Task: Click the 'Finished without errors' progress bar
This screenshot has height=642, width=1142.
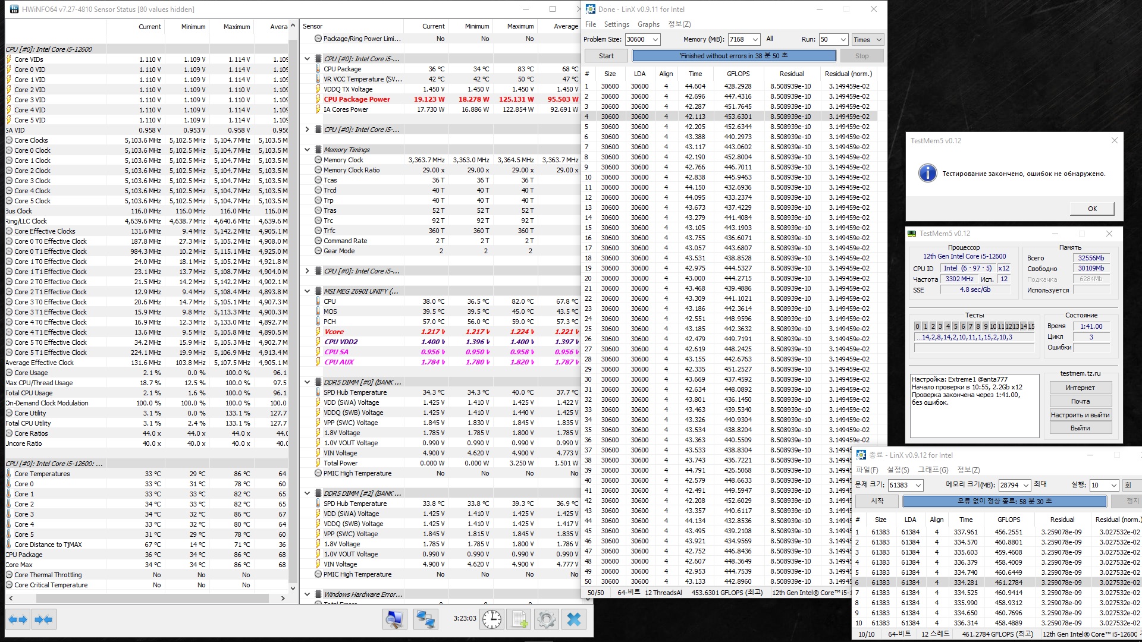Action: click(733, 56)
